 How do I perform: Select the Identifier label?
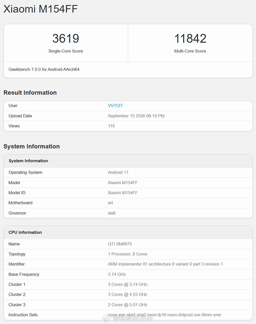click(x=17, y=264)
